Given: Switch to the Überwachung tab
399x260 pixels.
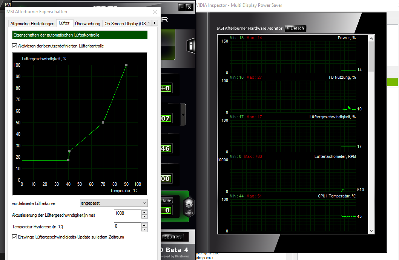Looking at the screenshot, I should click(87, 24).
